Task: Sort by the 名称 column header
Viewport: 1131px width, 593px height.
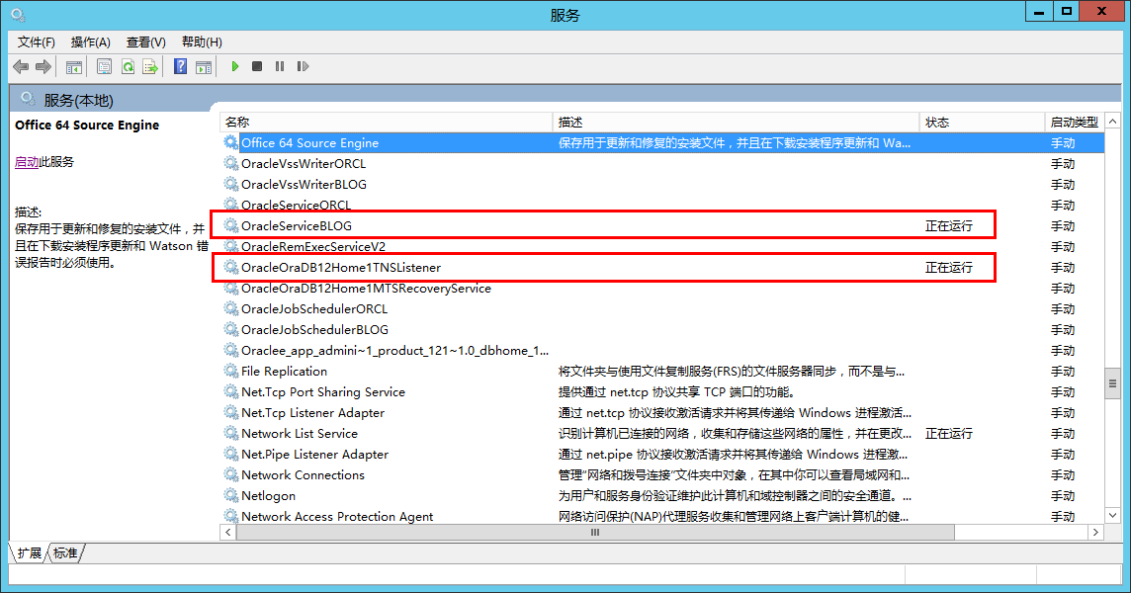Action: [x=386, y=123]
